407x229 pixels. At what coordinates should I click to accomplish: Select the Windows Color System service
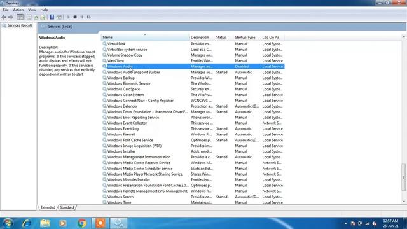click(x=193, y=95)
